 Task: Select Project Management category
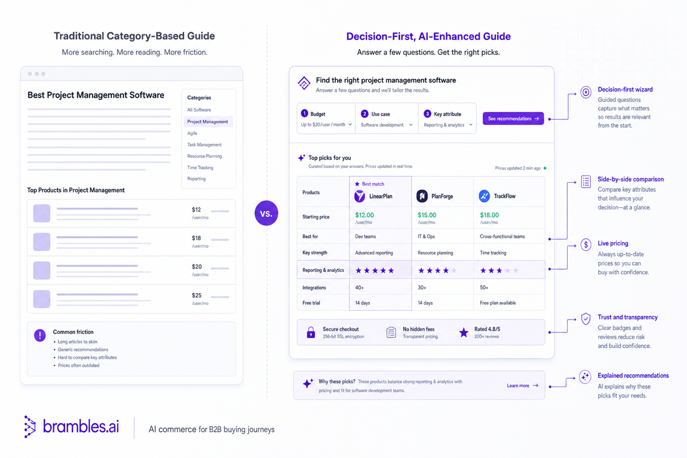tap(208, 122)
